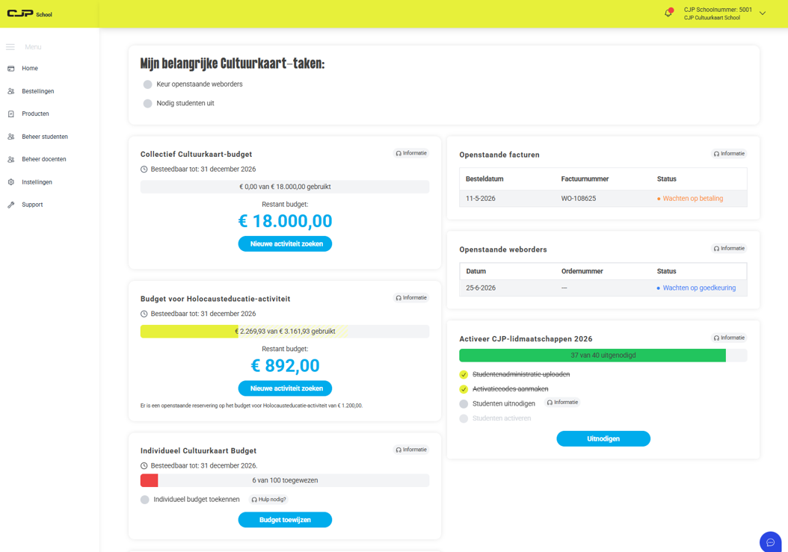This screenshot has height=552, width=788.
Task: Select weborder date 25-6-2026
Action: (481, 288)
